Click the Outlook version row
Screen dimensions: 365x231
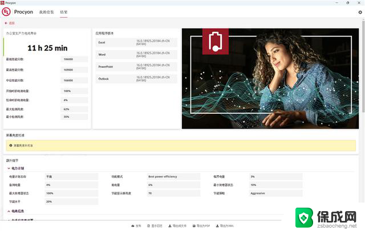pos(136,79)
